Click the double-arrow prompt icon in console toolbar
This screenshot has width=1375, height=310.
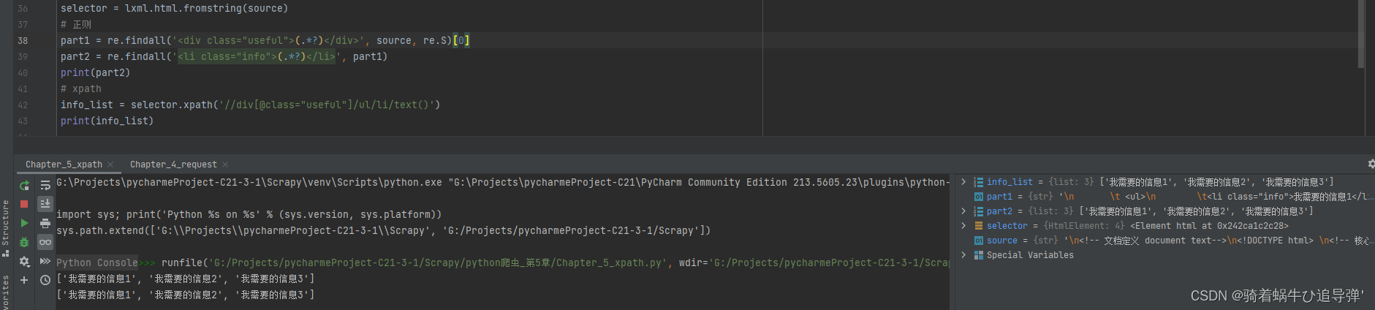(x=45, y=261)
